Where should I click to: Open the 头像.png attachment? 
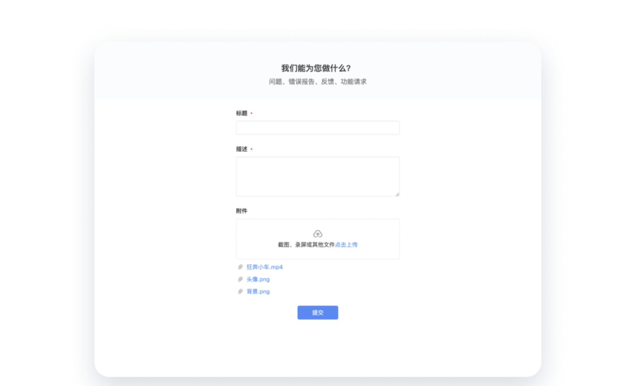[x=258, y=279]
